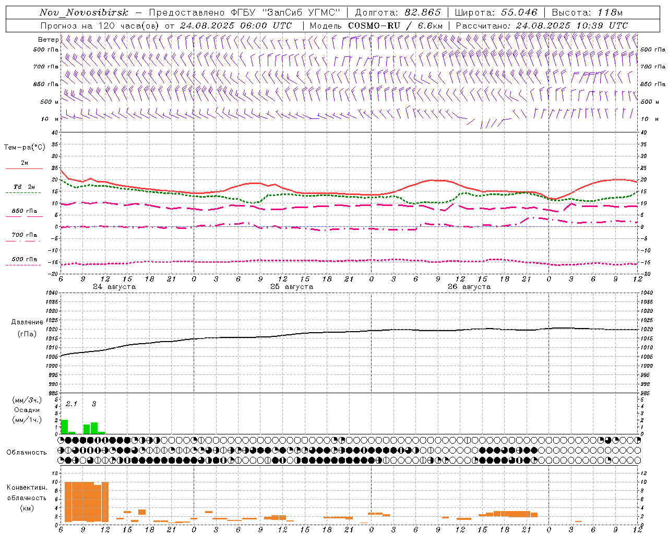668x534 pixels.
Task: Click the "Рассчитано: 24.08.2025 10:39 UTC" timestamp
Action: [542, 26]
